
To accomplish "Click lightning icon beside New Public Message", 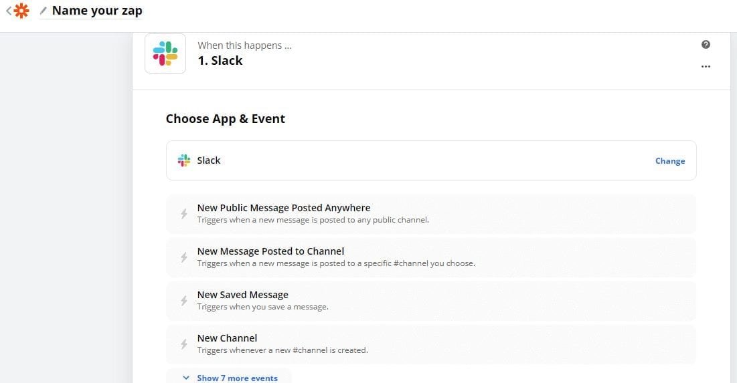I will pyautogui.click(x=184, y=214).
